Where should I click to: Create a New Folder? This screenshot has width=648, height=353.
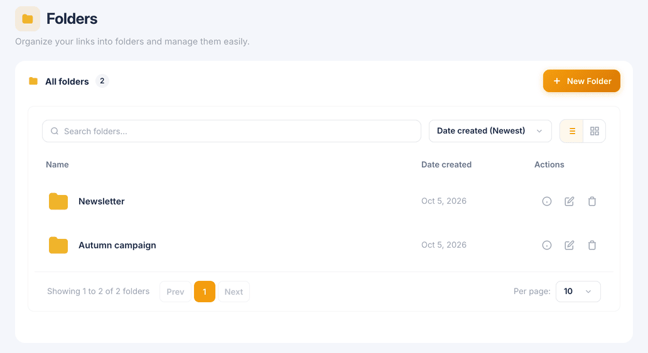581,81
